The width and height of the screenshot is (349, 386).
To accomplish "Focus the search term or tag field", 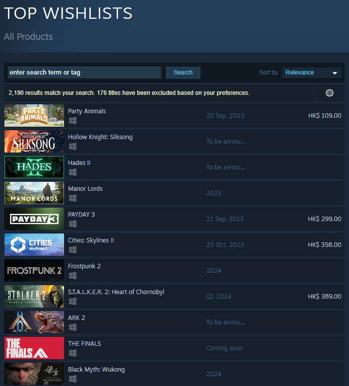I will click(x=84, y=73).
